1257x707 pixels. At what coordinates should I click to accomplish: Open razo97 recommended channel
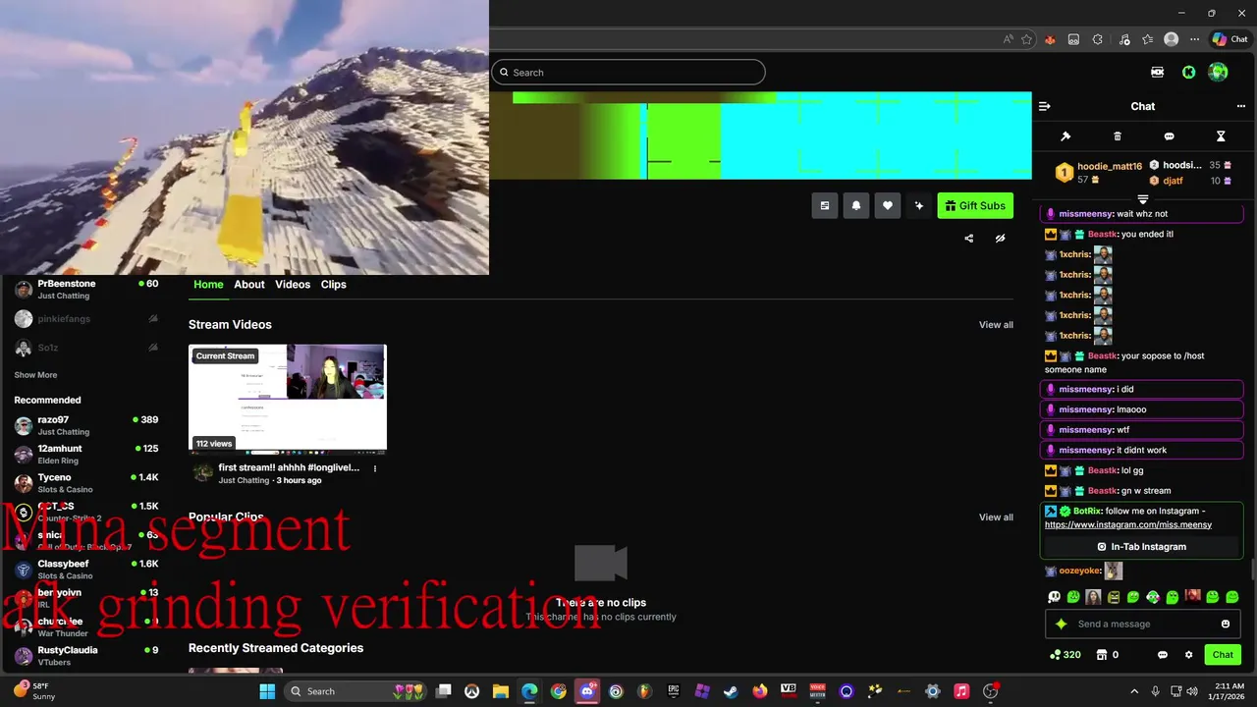[86, 425]
